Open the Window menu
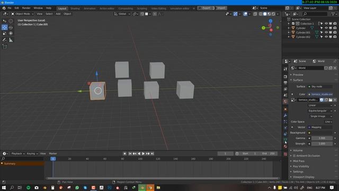339x191 pixels. pyautogui.click(x=38, y=8)
